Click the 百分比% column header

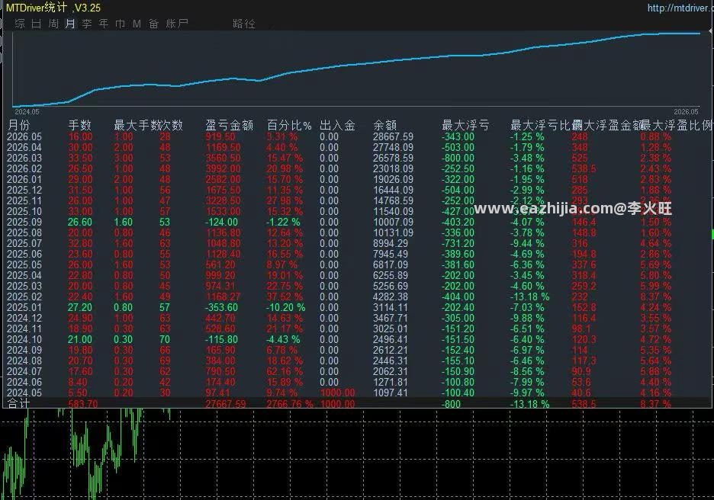pos(289,125)
